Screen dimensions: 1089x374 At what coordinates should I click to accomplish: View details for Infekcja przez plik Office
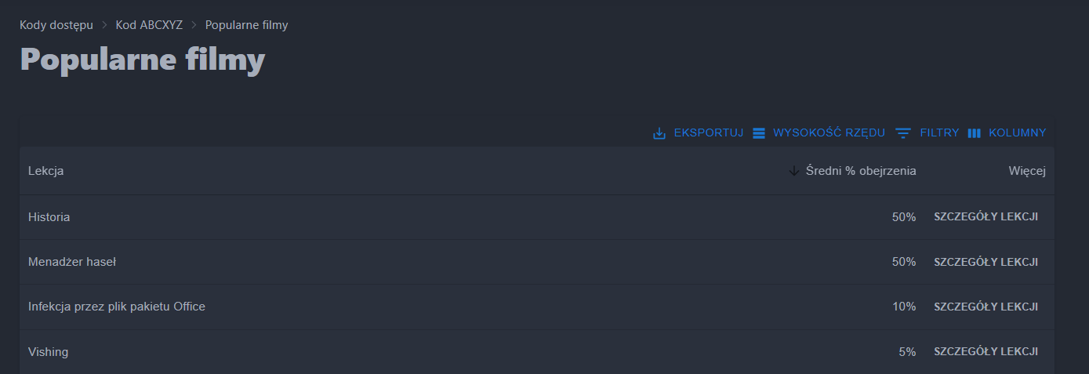point(986,307)
